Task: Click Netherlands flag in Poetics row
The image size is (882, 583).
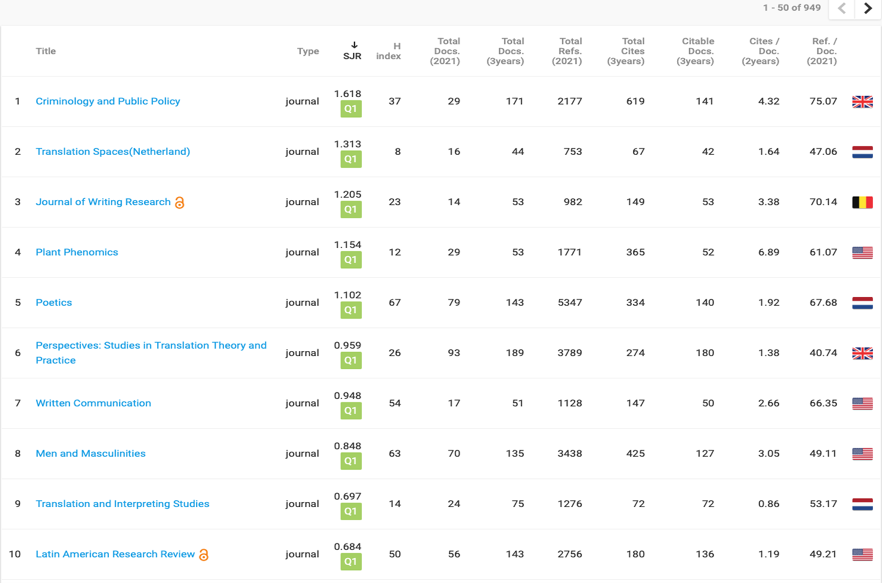Action: pyautogui.click(x=862, y=303)
